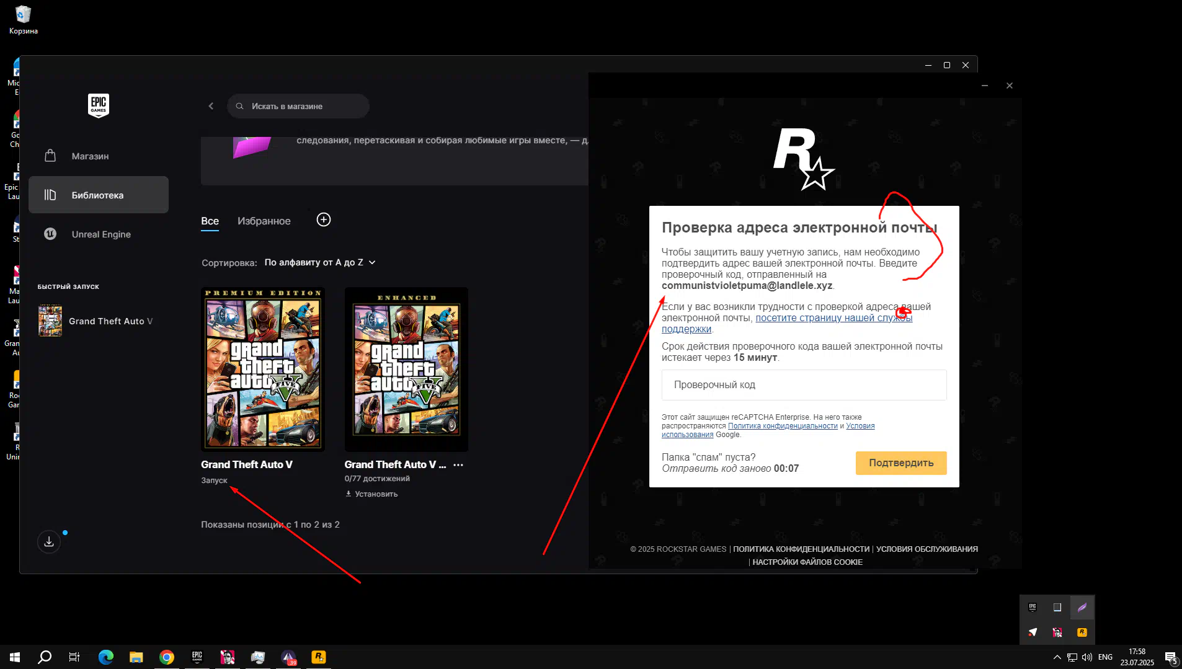The width and height of the screenshot is (1182, 669).
Task: Open the Политика конфиденциальности Google link
Action: tap(783, 426)
